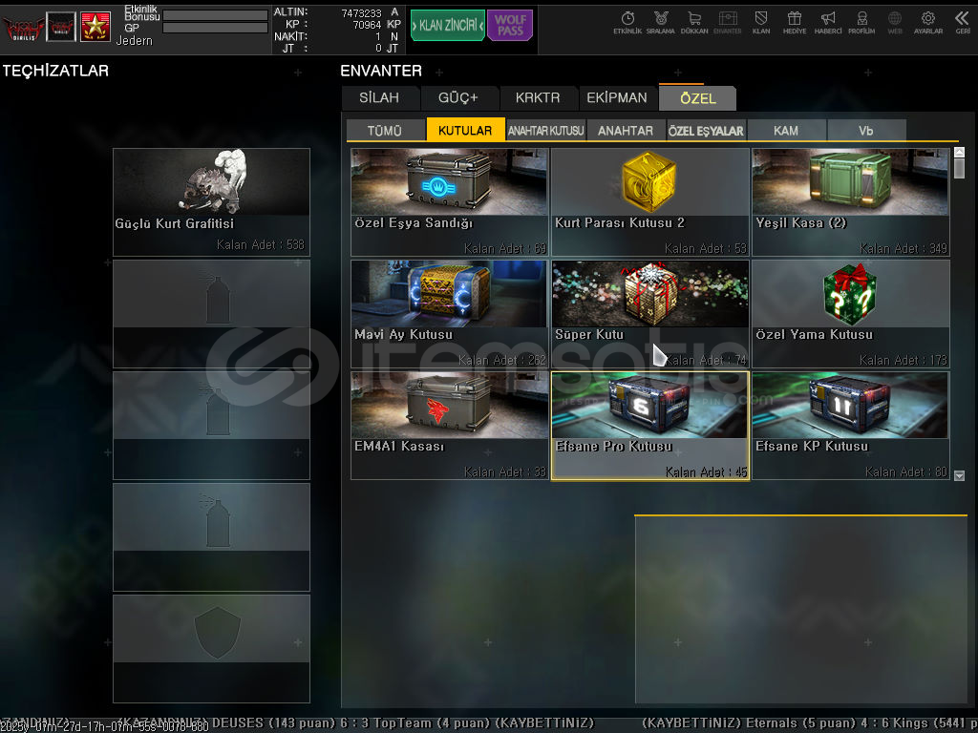The width and height of the screenshot is (978, 733).
Task: Click the inventory scrollbar down arrow
Action: pyautogui.click(x=959, y=475)
